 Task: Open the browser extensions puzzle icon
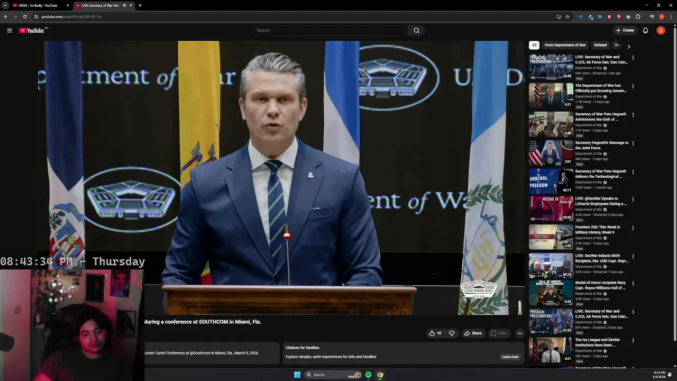638,16
